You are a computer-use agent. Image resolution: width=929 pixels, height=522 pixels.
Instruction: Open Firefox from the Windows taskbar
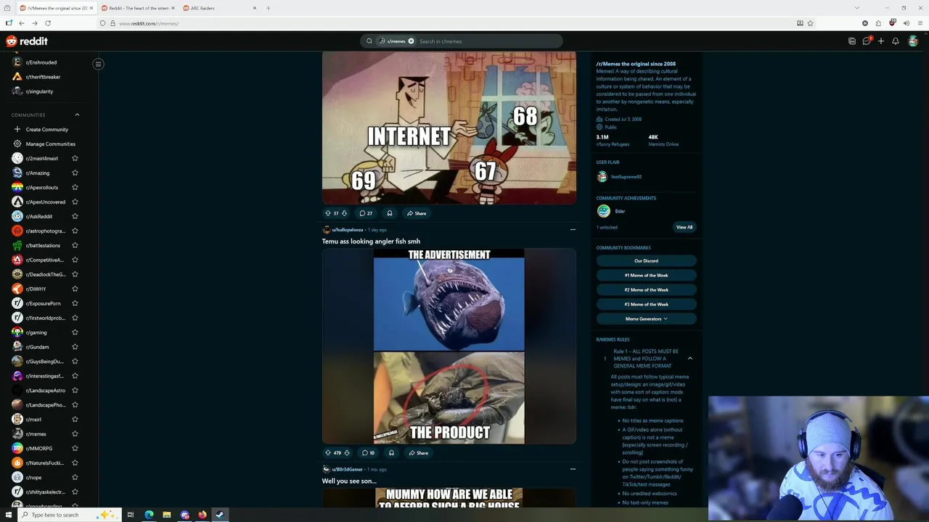[x=202, y=515]
